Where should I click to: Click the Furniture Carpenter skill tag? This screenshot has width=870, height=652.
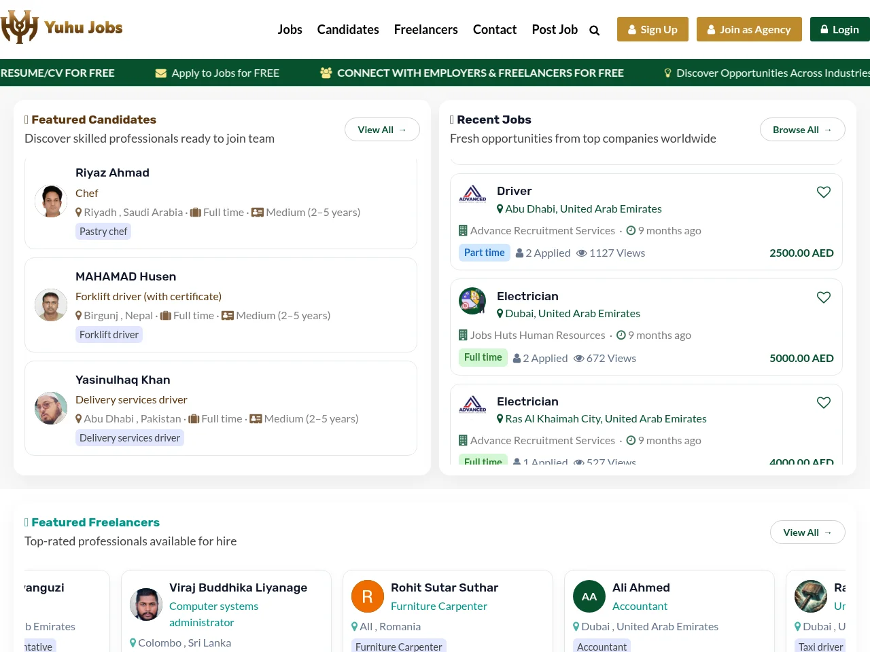click(399, 647)
